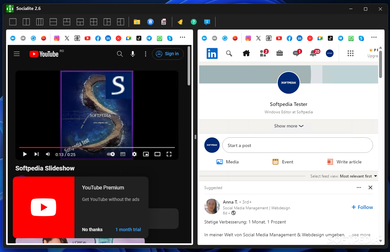This screenshot has width=390, height=252.
Task: Open LinkedIn profile avatar menu
Action: click(330, 53)
